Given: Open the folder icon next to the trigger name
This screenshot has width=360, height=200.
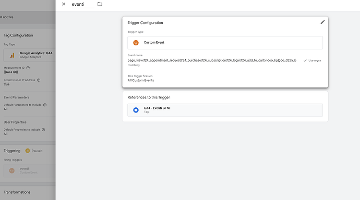Looking at the screenshot, I should [x=100, y=4].
